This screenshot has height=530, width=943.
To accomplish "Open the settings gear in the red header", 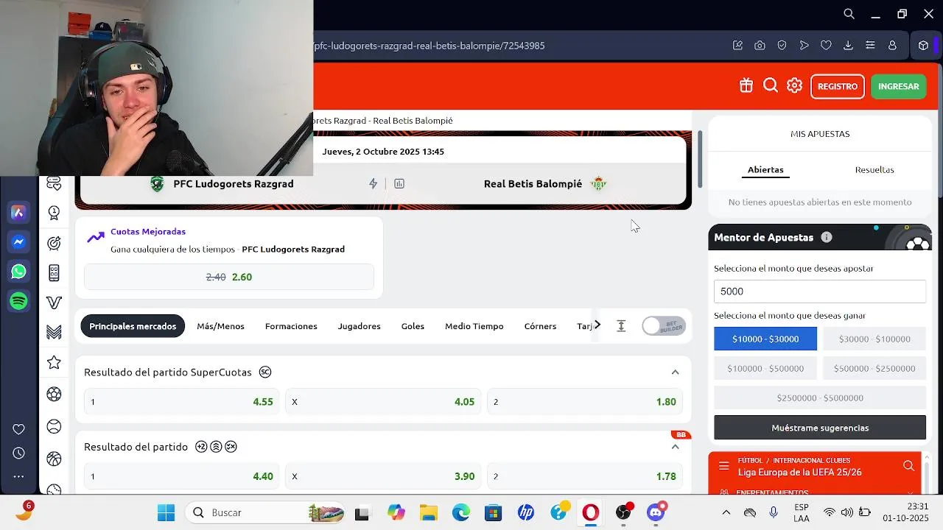I will click(794, 86).
